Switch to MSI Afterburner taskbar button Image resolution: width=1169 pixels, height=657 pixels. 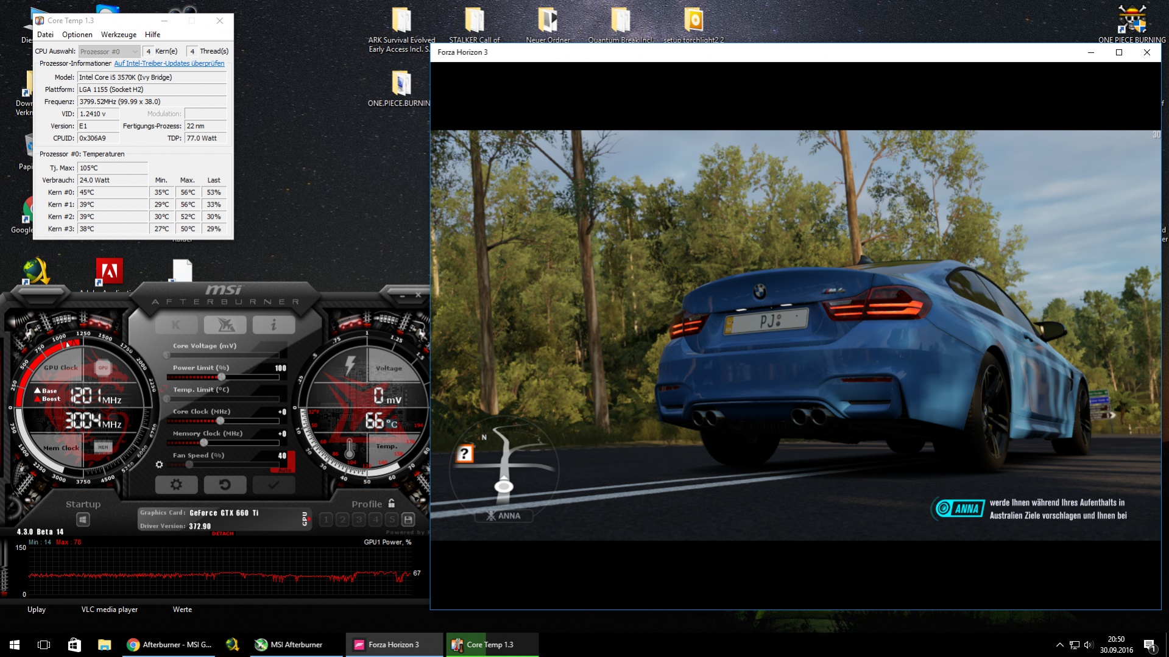296,644
